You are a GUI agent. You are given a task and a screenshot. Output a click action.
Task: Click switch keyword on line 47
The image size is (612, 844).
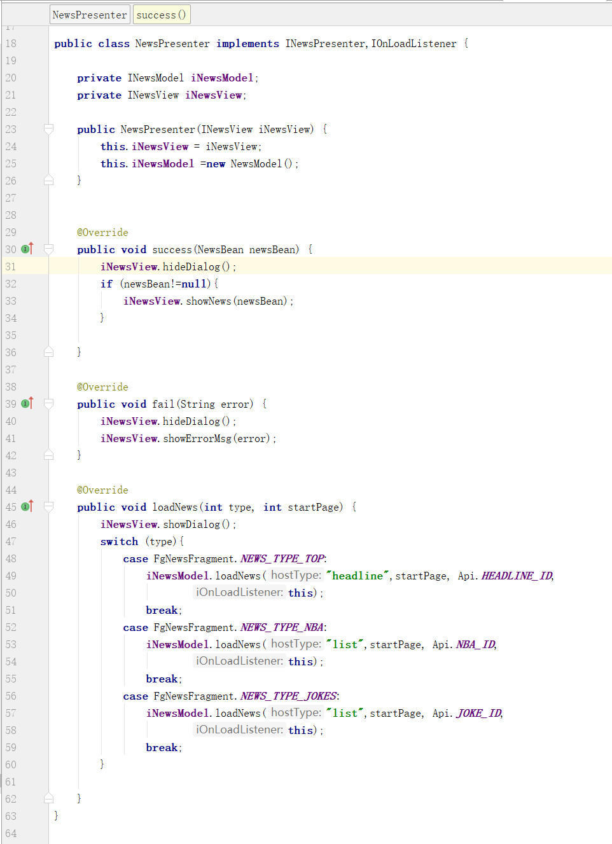[119, 541]
